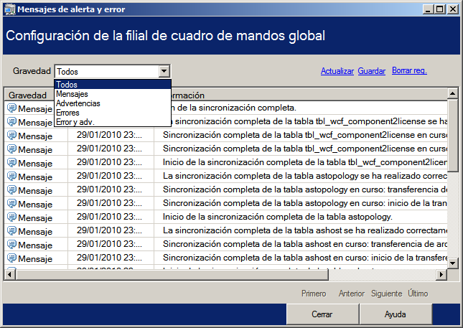
Task: Select 'La sincronización completa de la tabla astopology se ha realizado' text
Action: point(305,177)
